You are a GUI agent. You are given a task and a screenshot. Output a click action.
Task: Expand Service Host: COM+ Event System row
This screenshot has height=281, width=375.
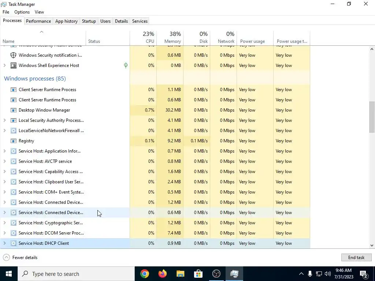click(x=4, y=192)
